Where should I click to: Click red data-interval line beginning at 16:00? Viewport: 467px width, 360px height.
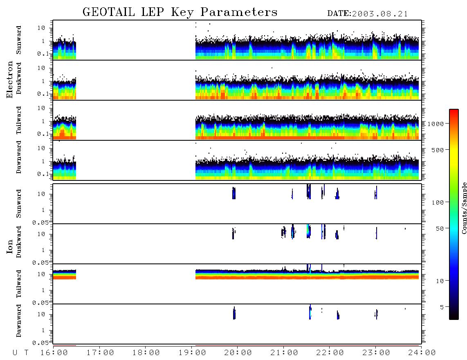click(65, 345)
